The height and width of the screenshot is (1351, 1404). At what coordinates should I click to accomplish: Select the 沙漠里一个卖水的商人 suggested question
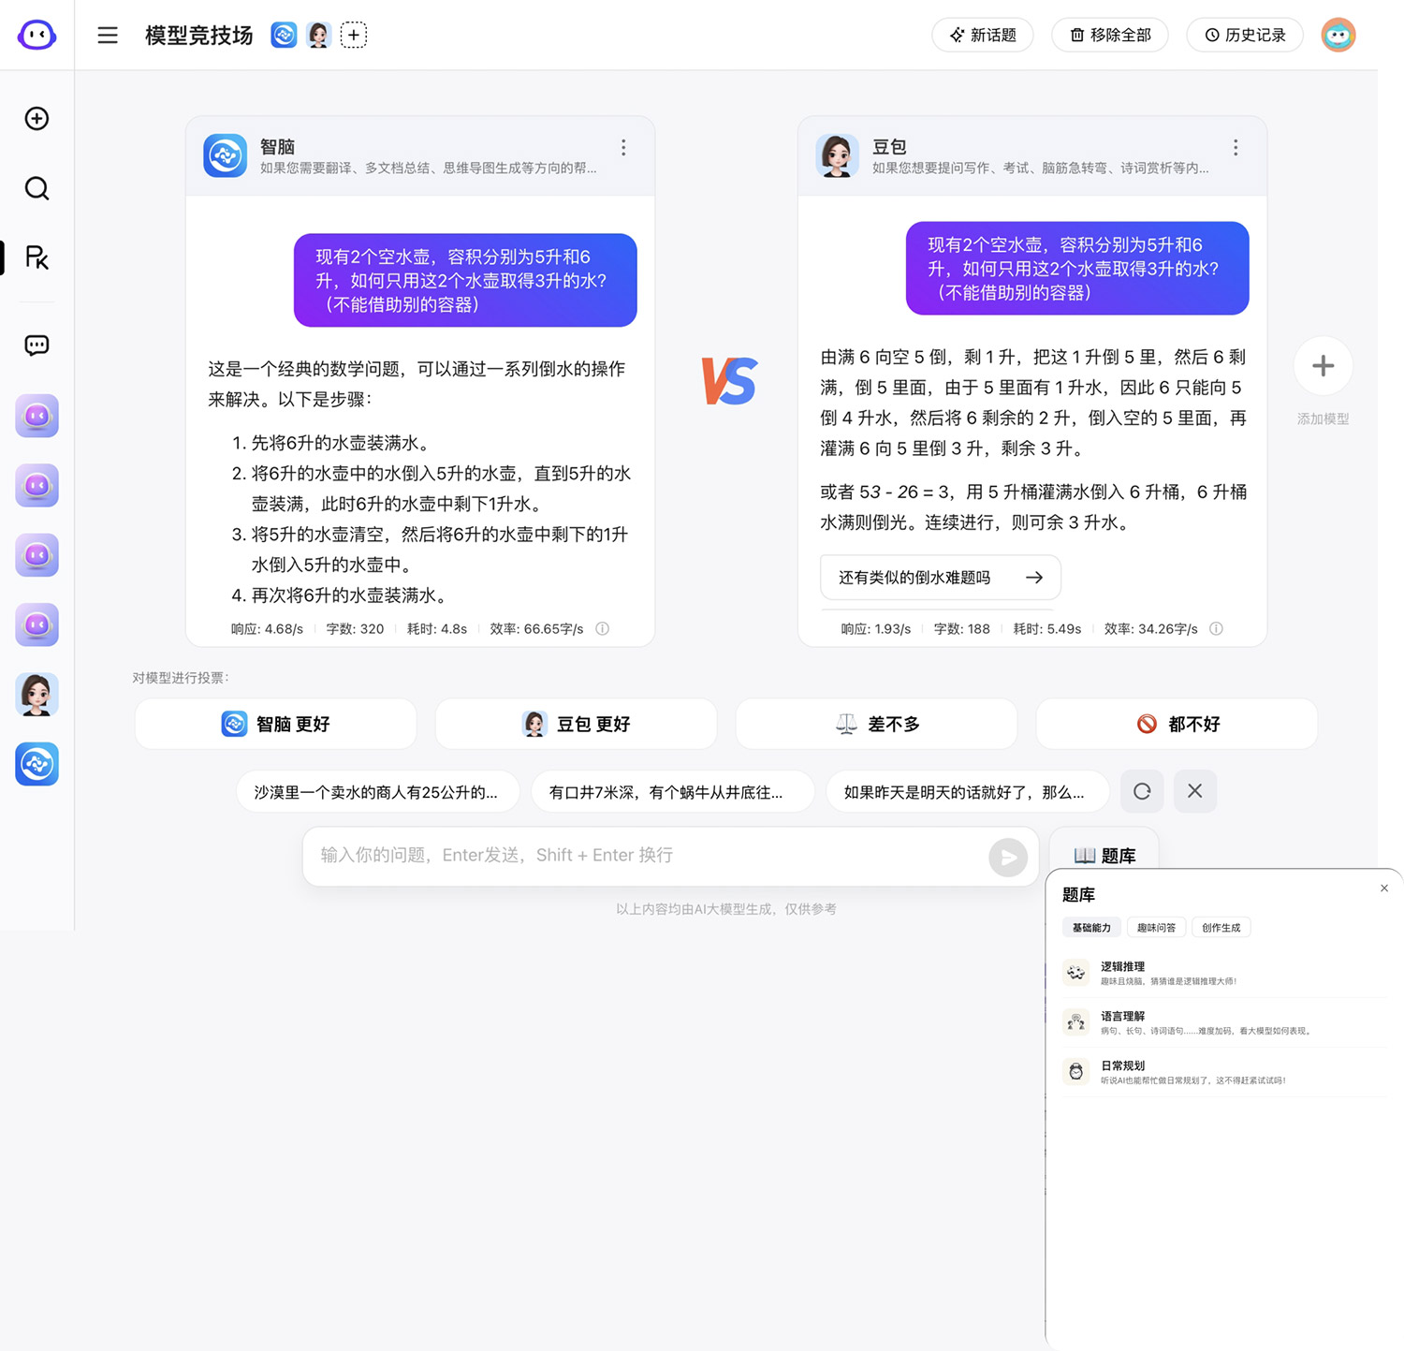377,792
